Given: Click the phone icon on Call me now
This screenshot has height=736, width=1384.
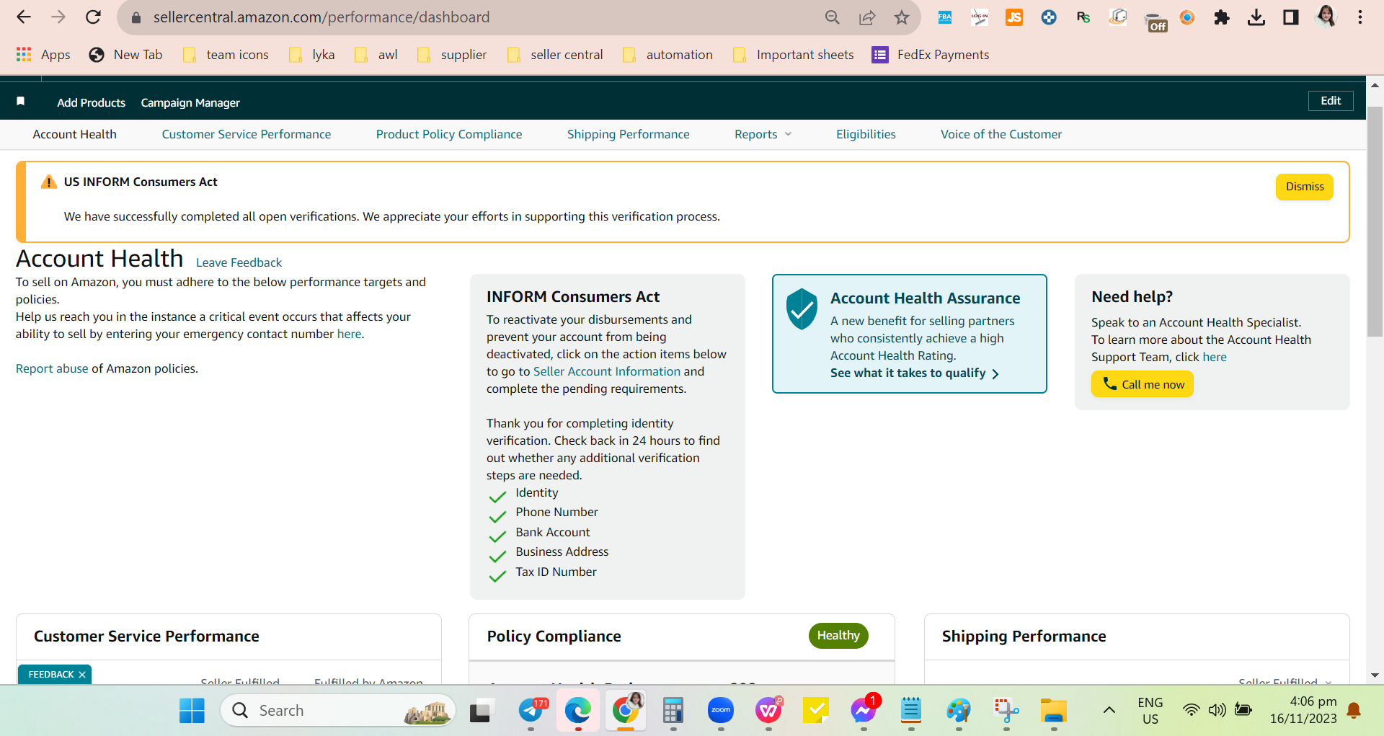Looking at the screenshot, I should pyautogui.click(x=1110, y=383).
